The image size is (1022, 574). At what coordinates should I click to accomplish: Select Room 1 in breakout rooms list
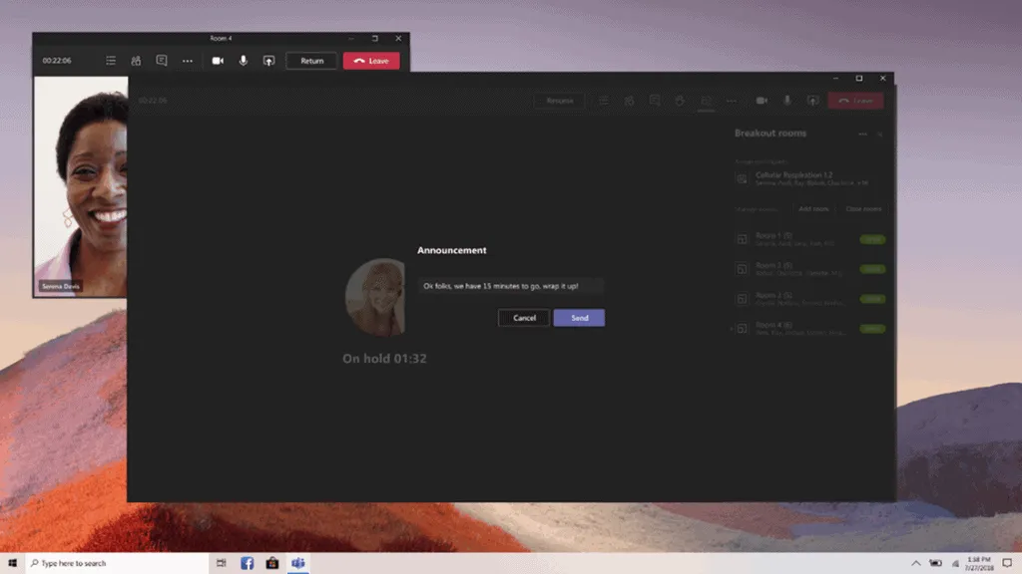[x=788, y=239]
